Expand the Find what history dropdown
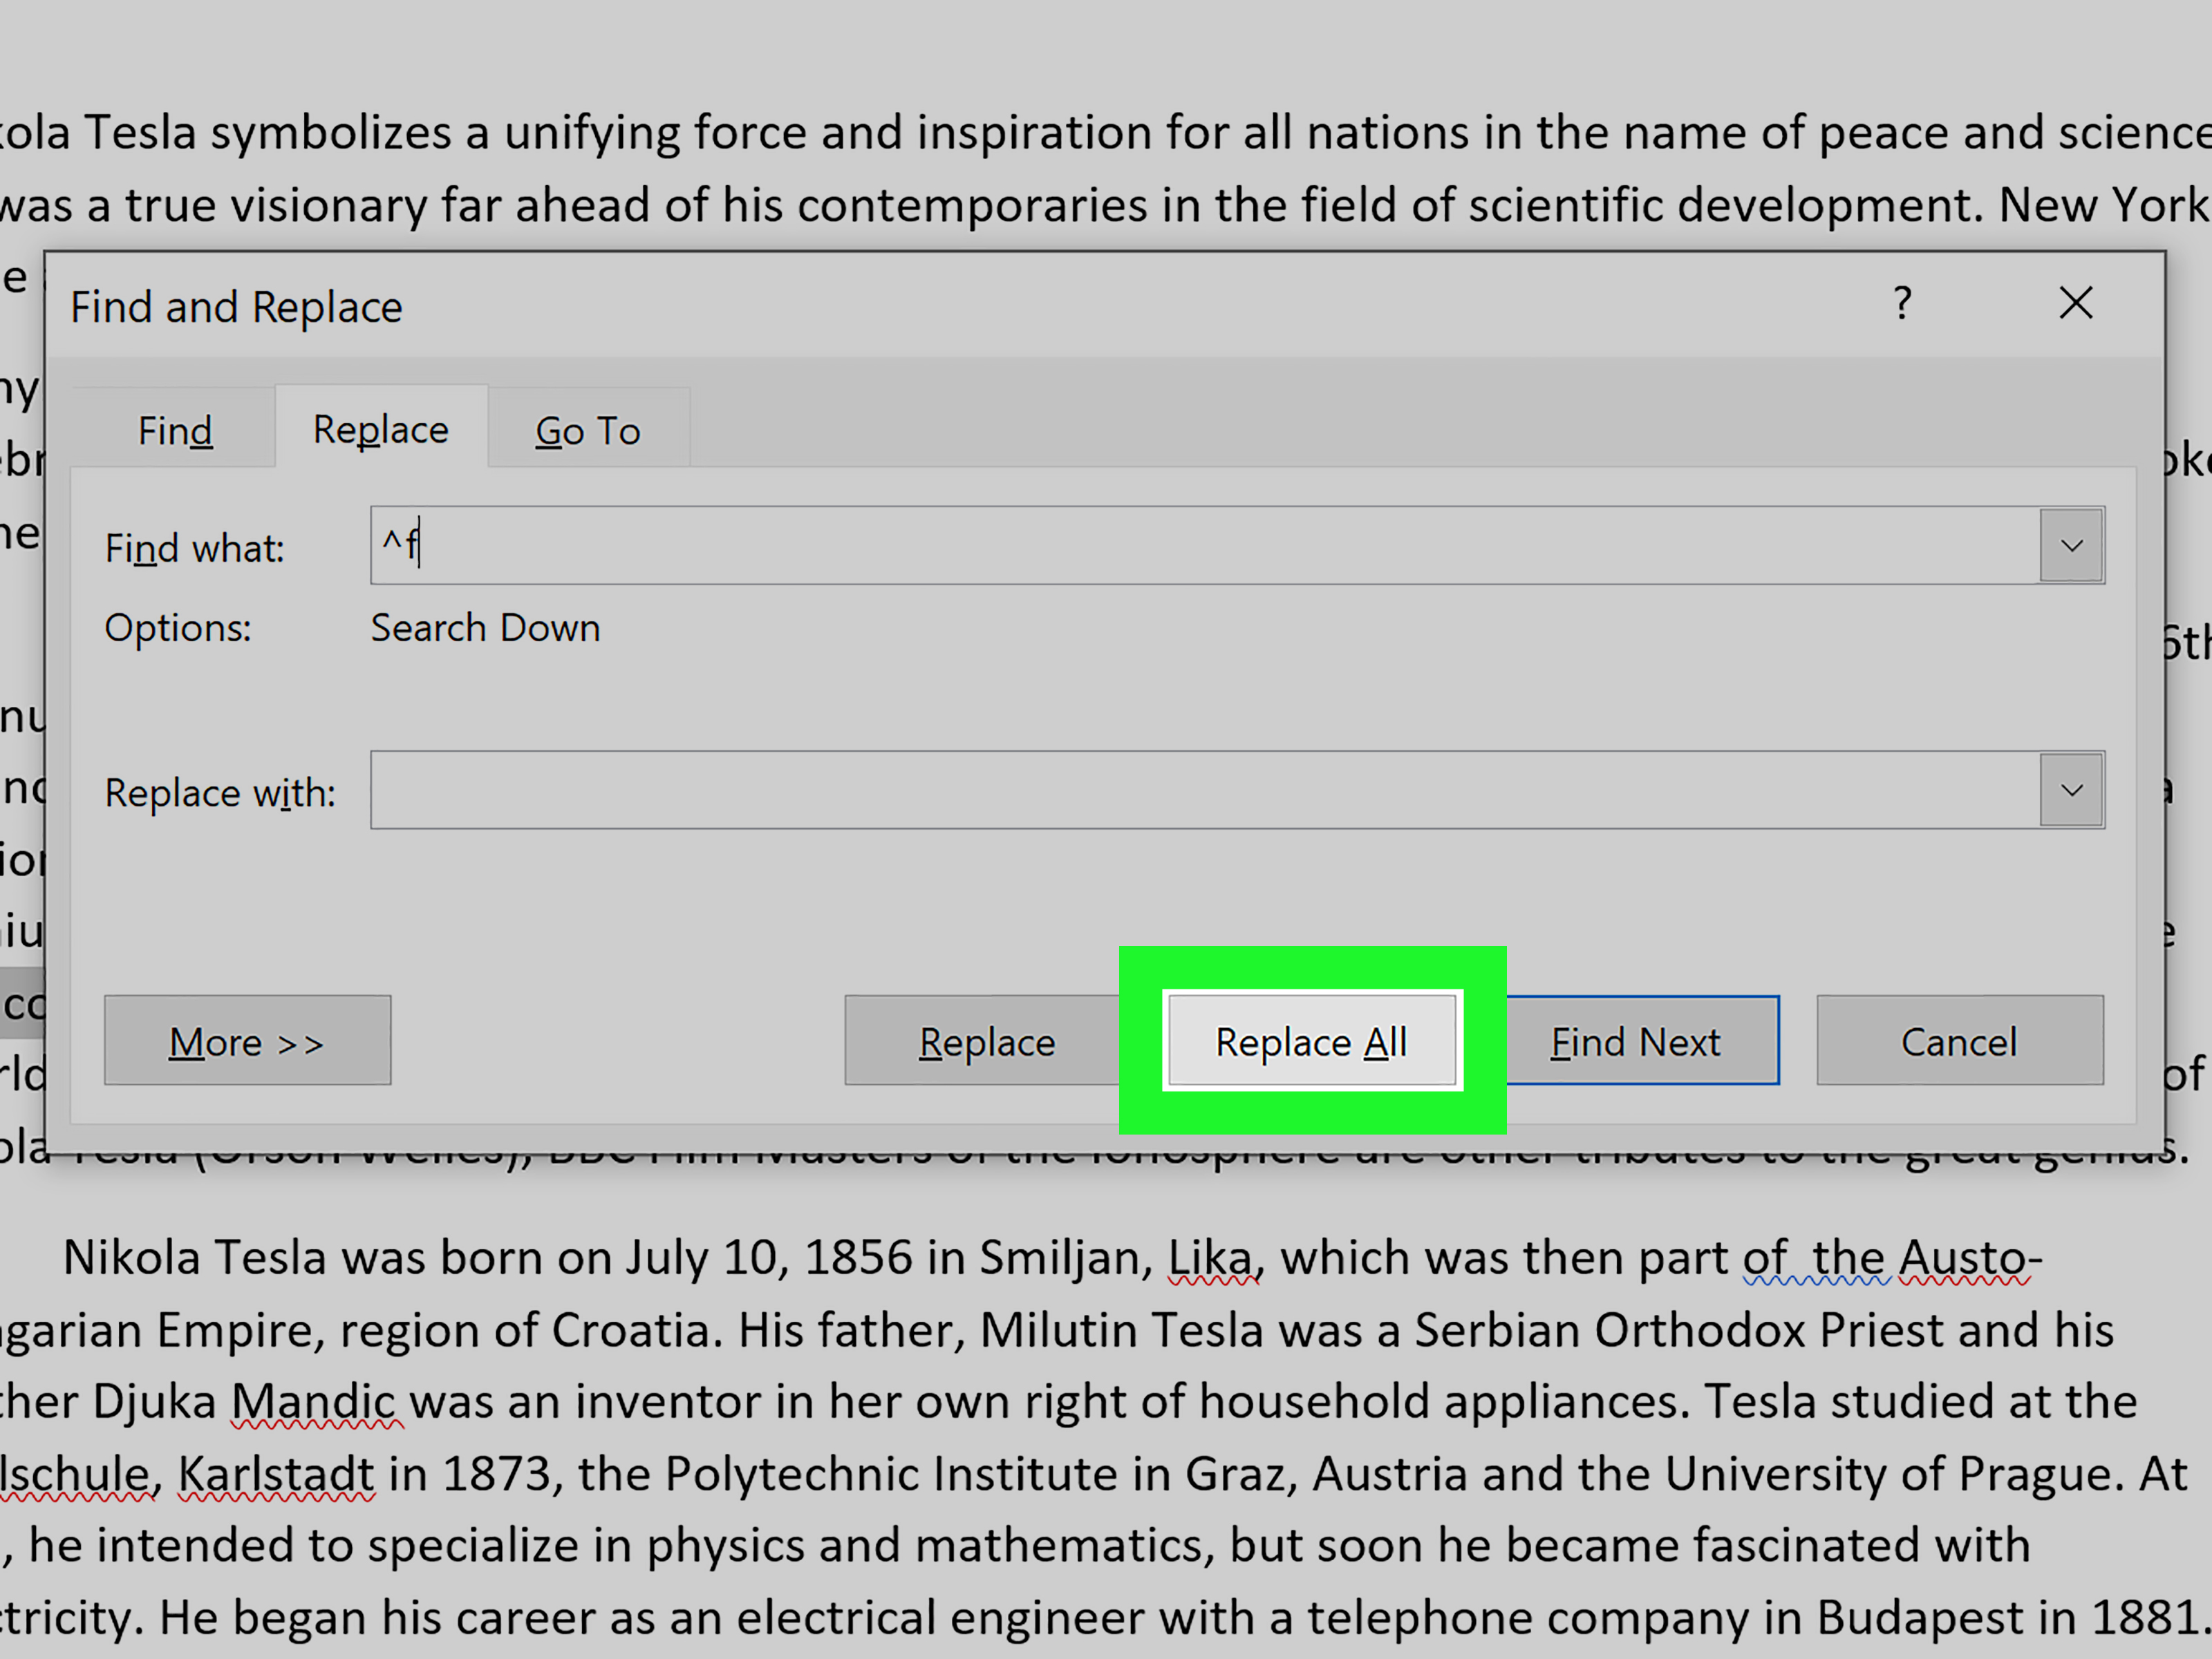2212x1659 pixels. tap(2072, 546)
